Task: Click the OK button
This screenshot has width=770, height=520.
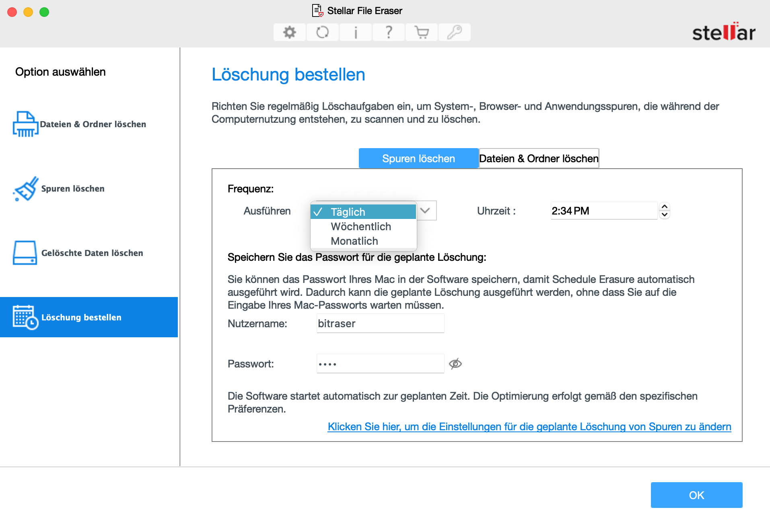Action: [x=696, y=495]
